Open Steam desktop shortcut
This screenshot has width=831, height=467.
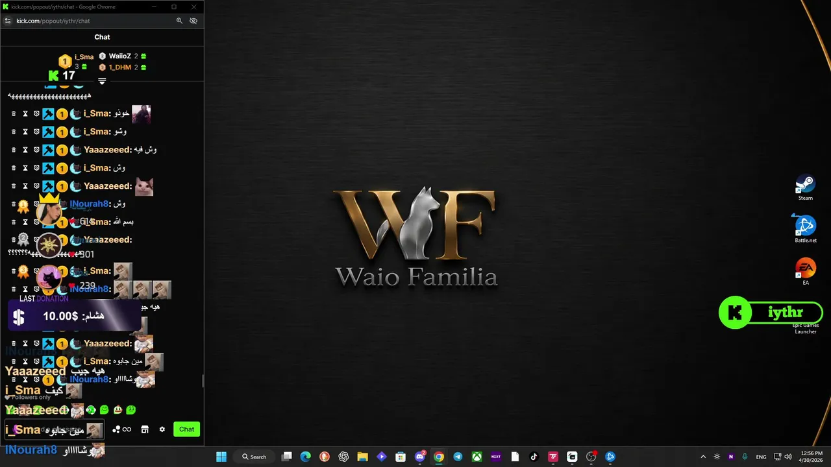[x=806, y=188]
